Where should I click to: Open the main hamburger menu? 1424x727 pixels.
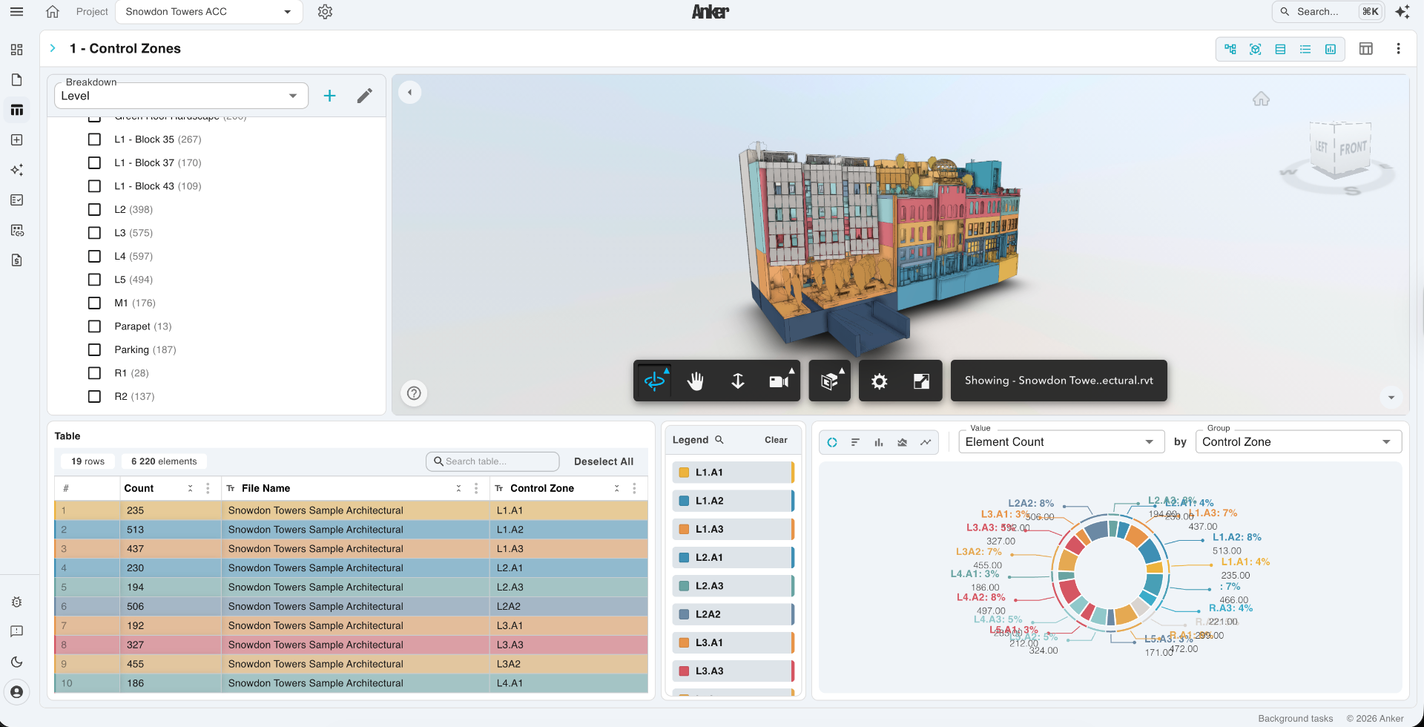click(16, 12)
